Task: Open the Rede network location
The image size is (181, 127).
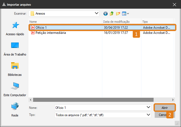Action: (15, 109)
